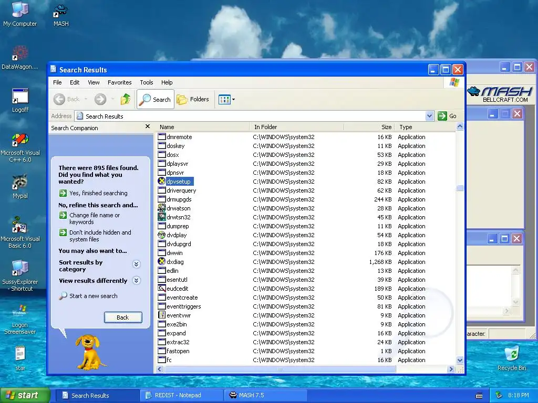Click the vertical scrollbar up arrow
Viewport: 538px width, 403px height.
tap(460, 126)
